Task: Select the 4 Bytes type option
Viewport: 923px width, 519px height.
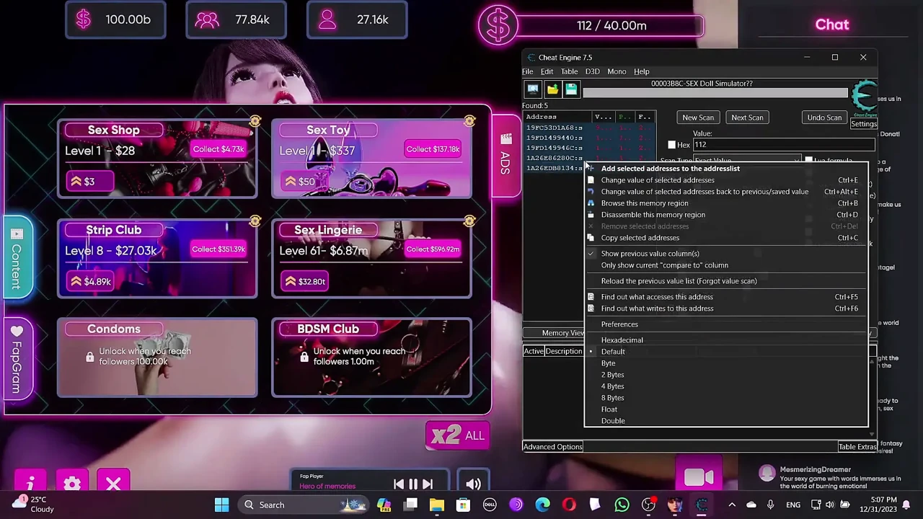Action: (x=613, y=386)
